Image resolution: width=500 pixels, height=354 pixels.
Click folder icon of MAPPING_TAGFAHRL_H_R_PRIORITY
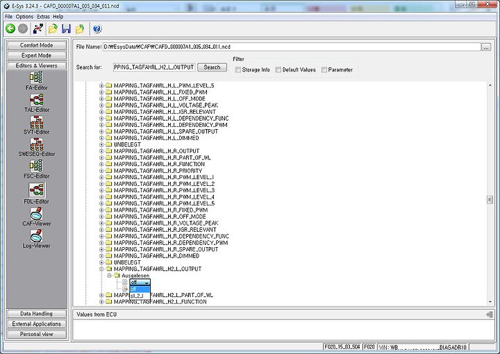(x=109, y=171)
